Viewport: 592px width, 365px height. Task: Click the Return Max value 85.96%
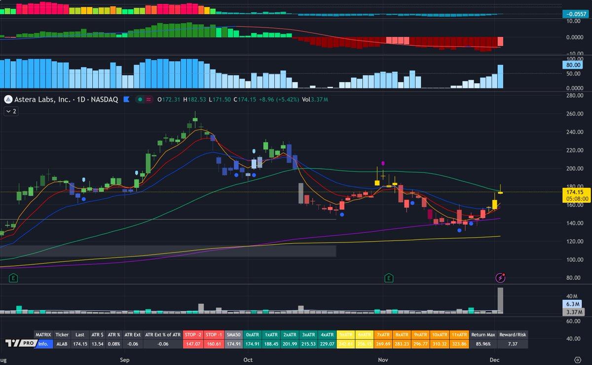click(x=483, y=344)
